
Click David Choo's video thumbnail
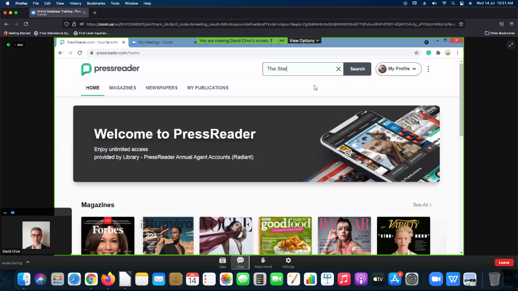pos(36,235)
